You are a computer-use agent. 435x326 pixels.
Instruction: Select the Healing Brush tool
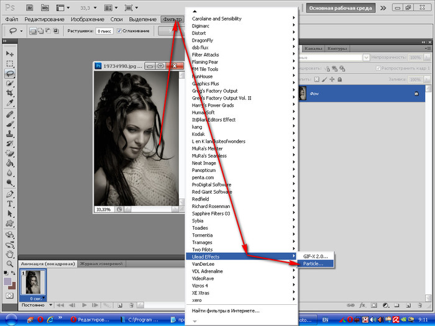point(10,114)
